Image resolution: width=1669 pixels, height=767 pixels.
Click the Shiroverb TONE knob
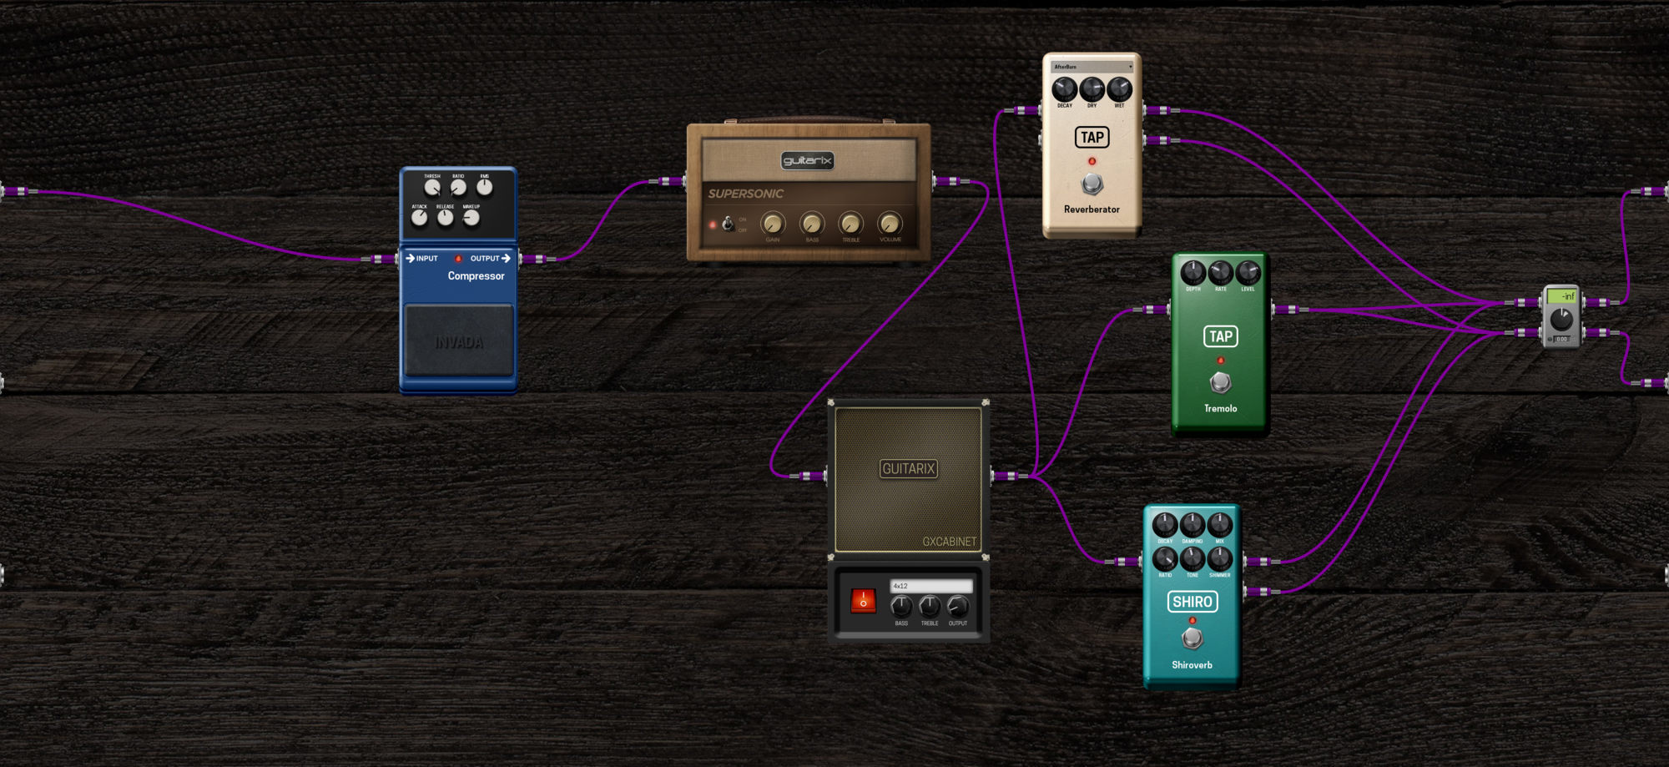[1193, 558]
